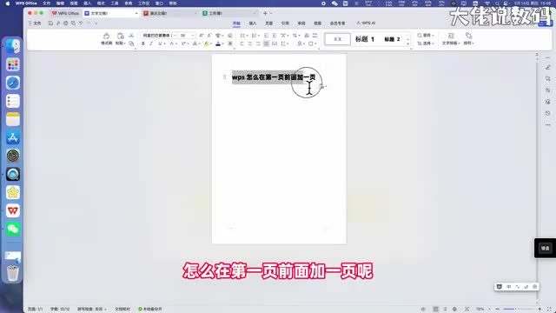The height and width of the screenshot is (313, 556).
Task: Justify the paragraph text
Action: pyautogui.click(x=267, y=43)
